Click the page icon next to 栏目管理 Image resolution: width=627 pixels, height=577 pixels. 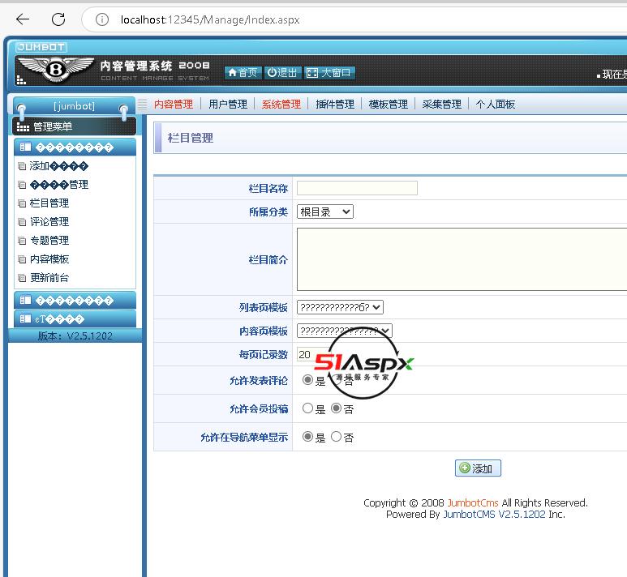(22, 203)
